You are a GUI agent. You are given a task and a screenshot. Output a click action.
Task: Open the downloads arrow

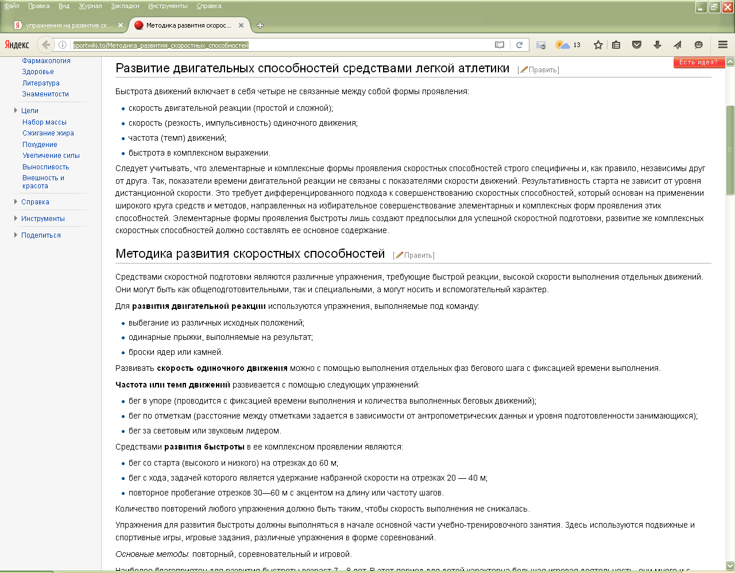point(657,45)
